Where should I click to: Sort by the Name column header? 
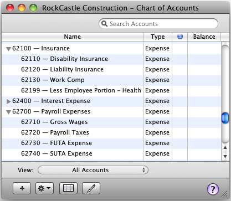coord(73,37)
